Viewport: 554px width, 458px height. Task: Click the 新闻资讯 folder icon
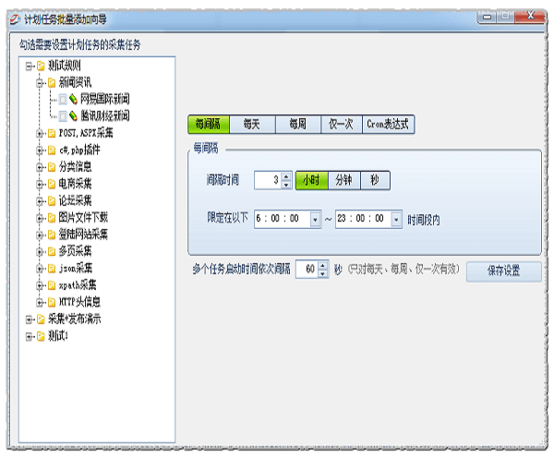pos(52,82)
